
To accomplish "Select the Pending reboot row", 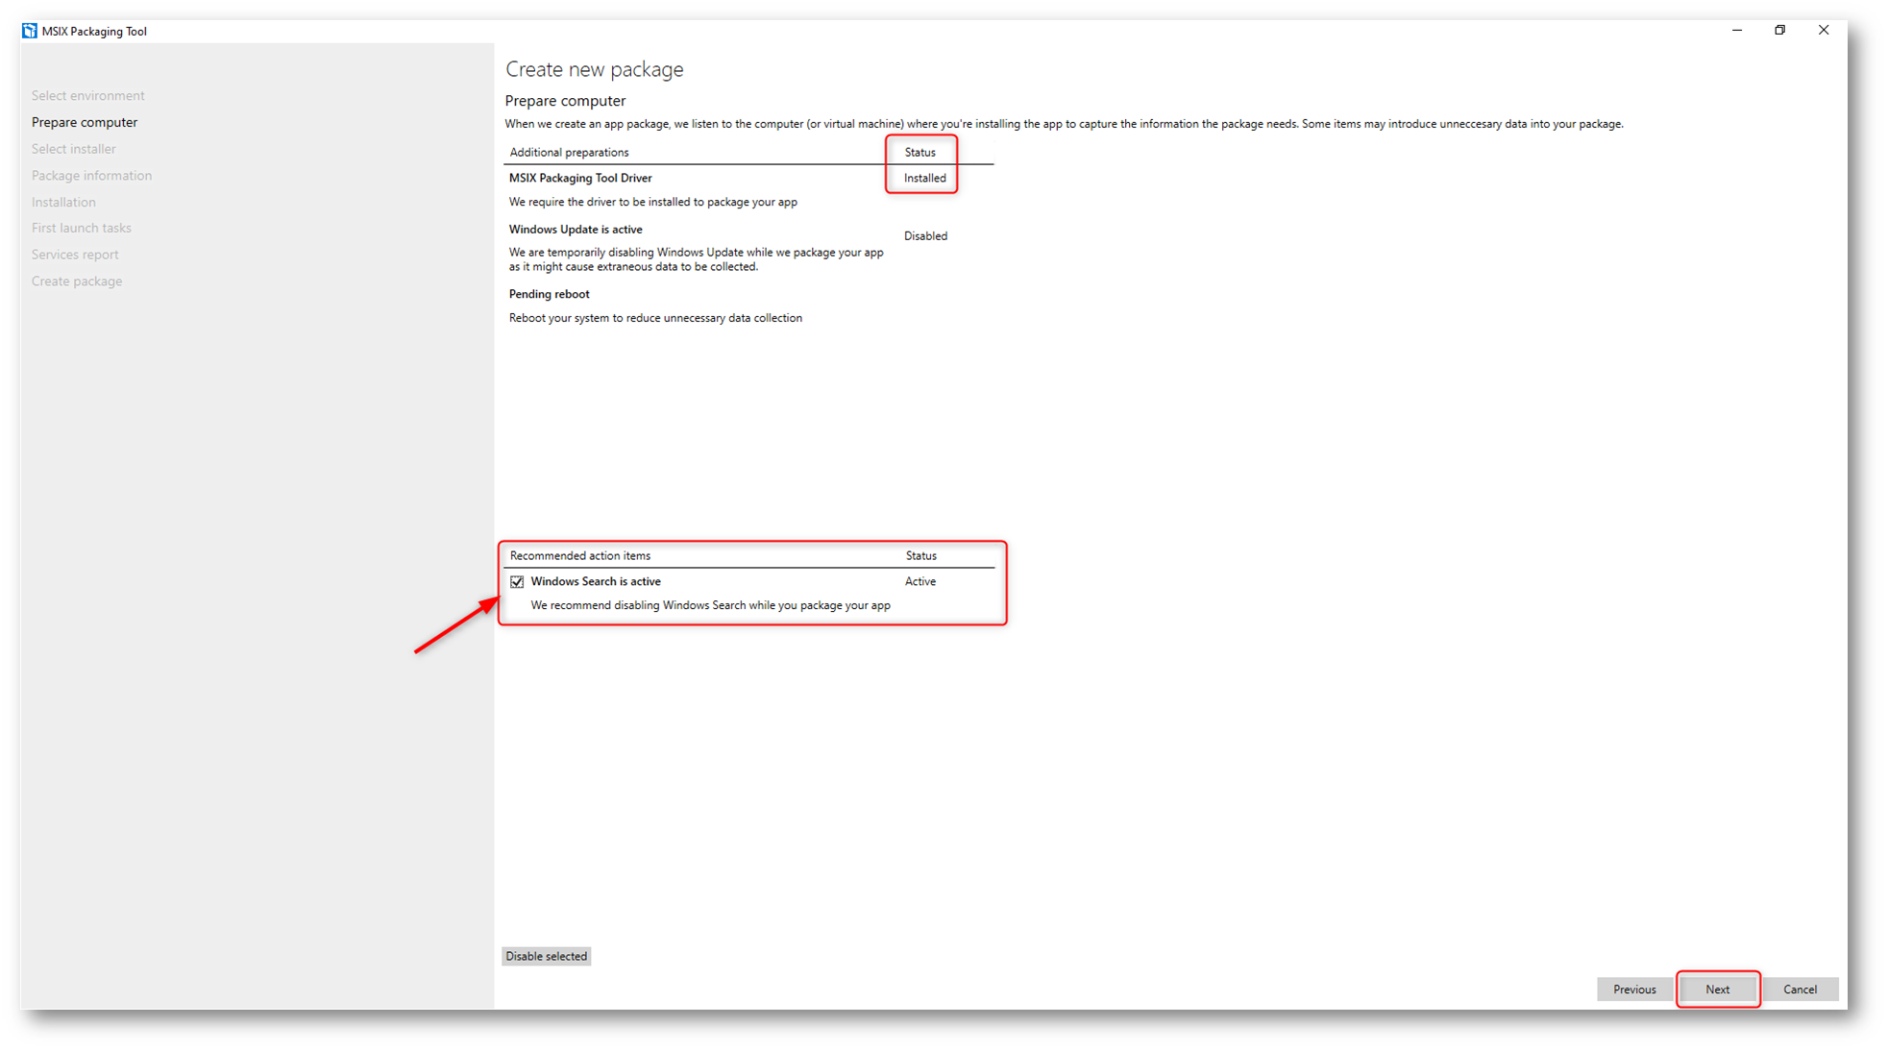I will click(x=748, y=305).
